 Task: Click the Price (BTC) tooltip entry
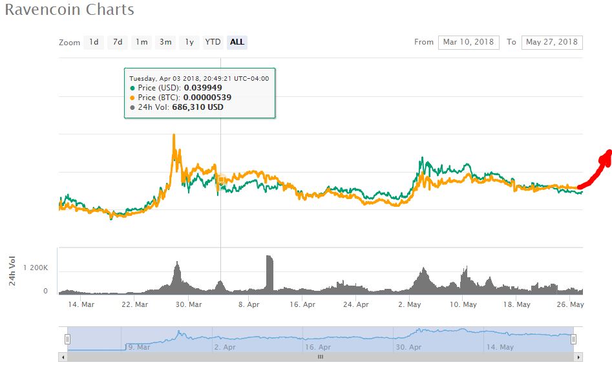[181, 98]
